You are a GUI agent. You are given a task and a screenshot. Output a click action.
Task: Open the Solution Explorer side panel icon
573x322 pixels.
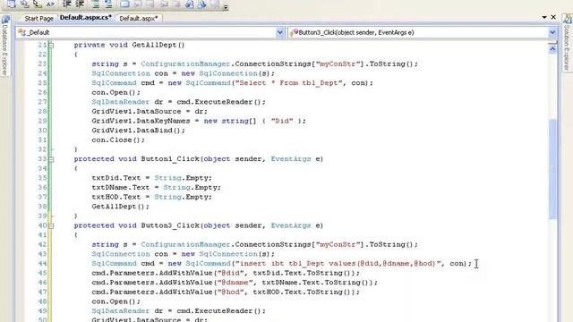coord(568,19)
